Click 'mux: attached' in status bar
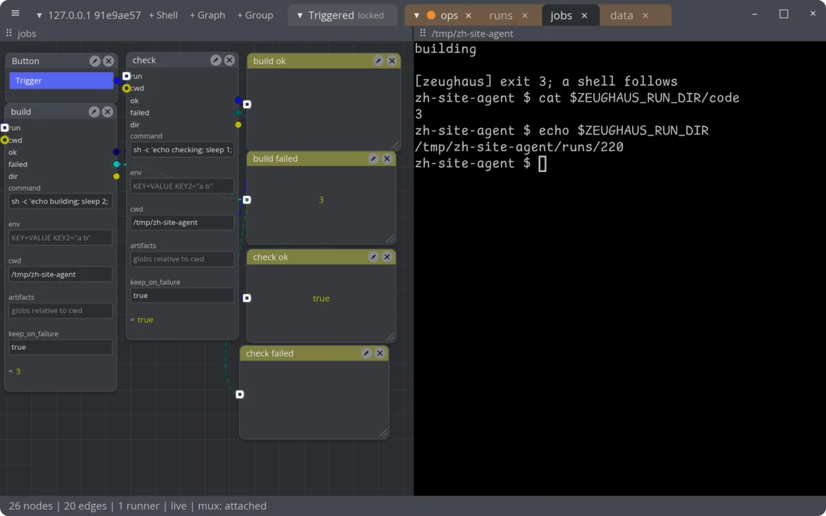826x516 pixels. 232,506
